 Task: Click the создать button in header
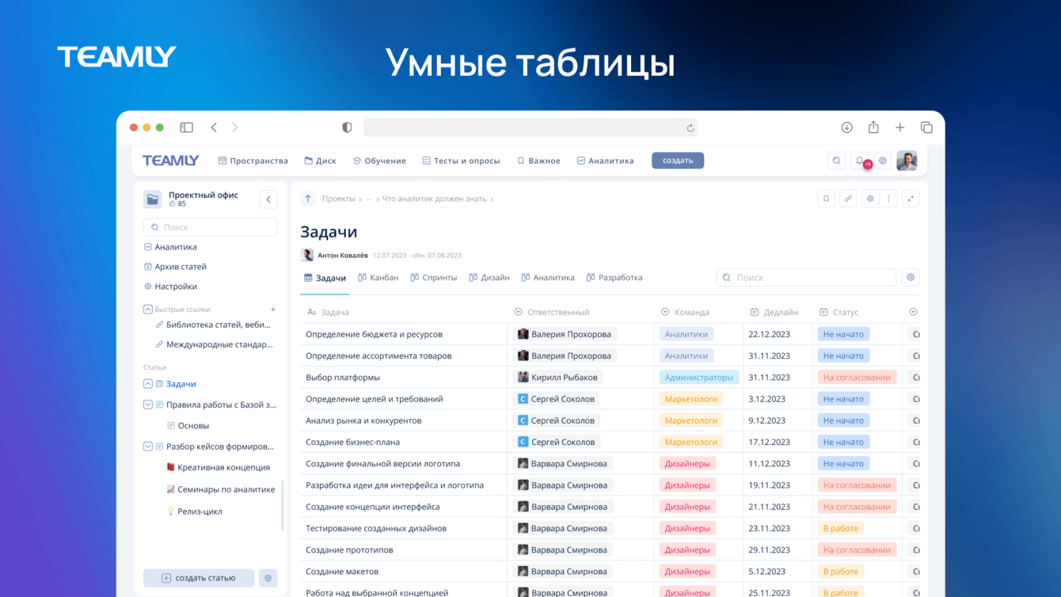tap(678, 161)
